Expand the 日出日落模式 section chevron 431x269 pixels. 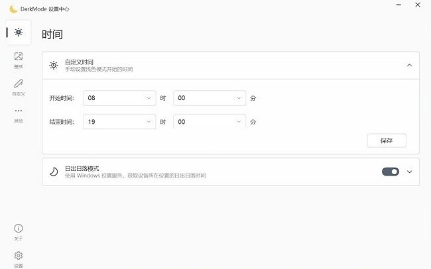click(409, 172)
